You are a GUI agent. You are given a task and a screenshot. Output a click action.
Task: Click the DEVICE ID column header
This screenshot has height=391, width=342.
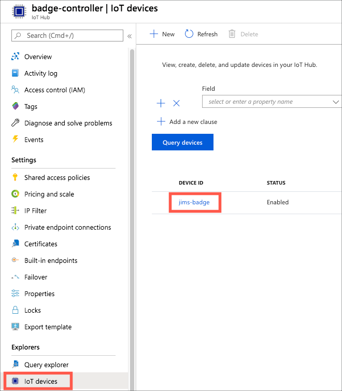191,183
